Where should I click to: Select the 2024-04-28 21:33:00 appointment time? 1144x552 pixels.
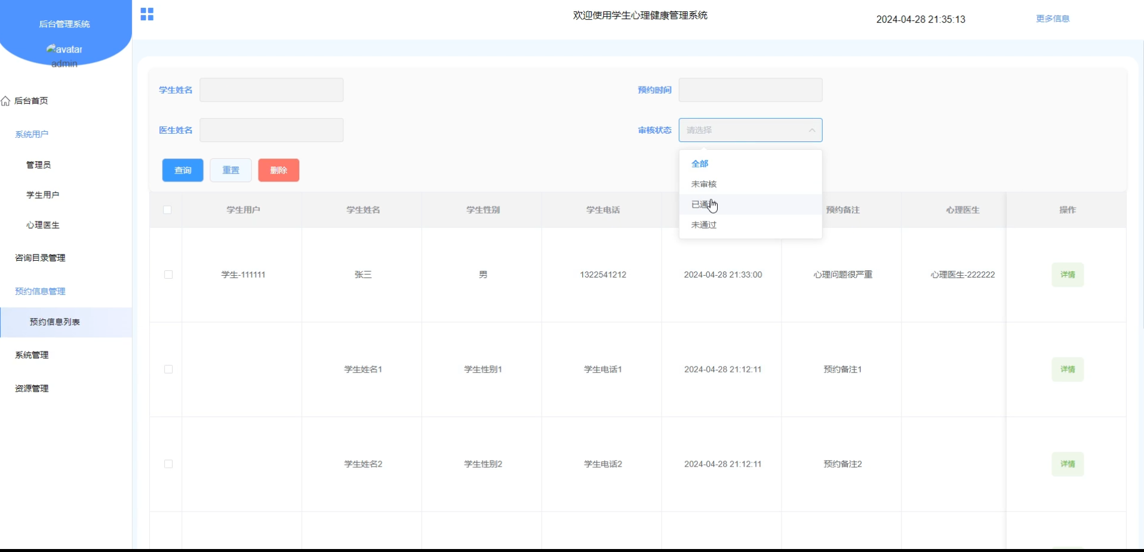723,275
